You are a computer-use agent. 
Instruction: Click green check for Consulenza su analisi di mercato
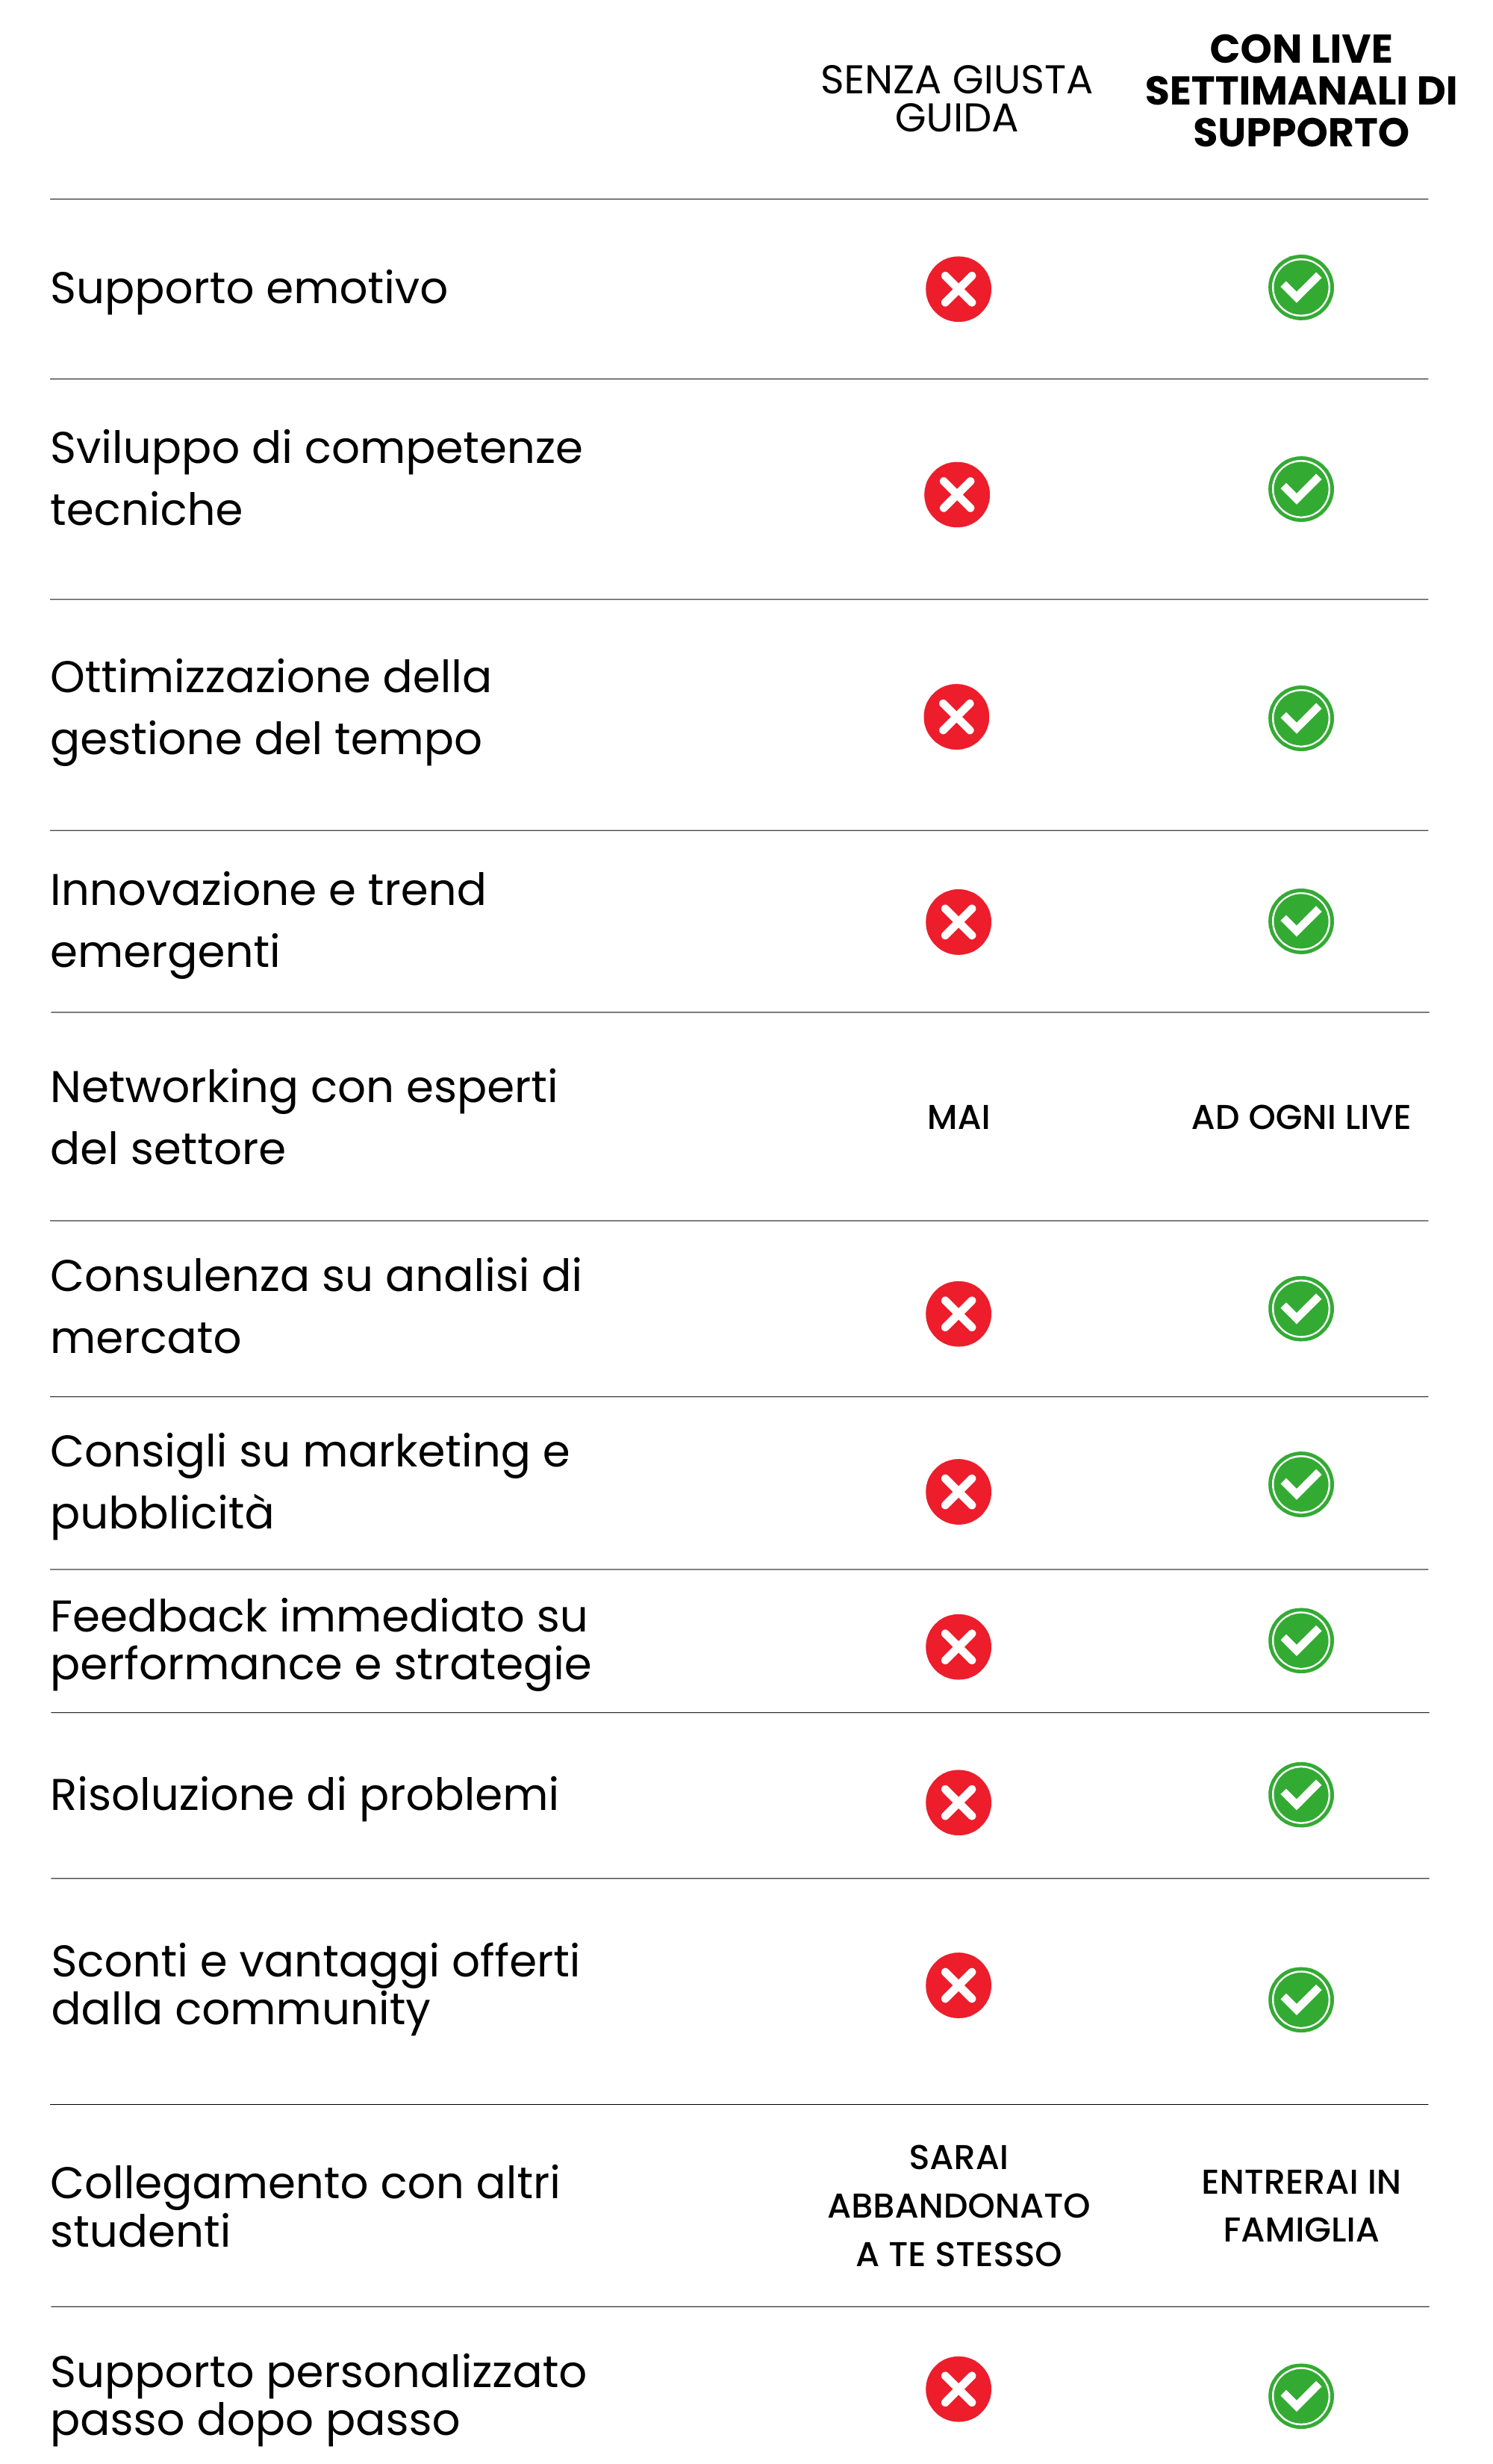[x=1300, y=1308]
